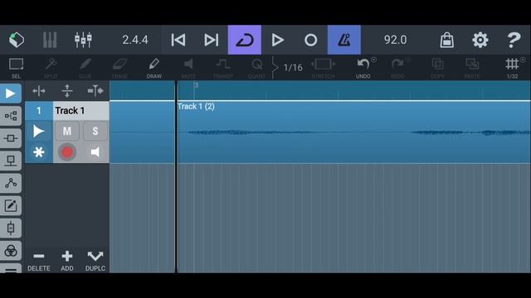Toggle Track 1 speaker monitoring
The height and width of the screenshot is (298, 531).
(95, 152)
